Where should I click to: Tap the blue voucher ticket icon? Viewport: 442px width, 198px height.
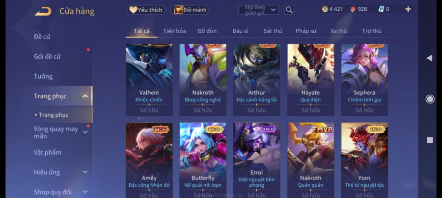coord(381,9)
